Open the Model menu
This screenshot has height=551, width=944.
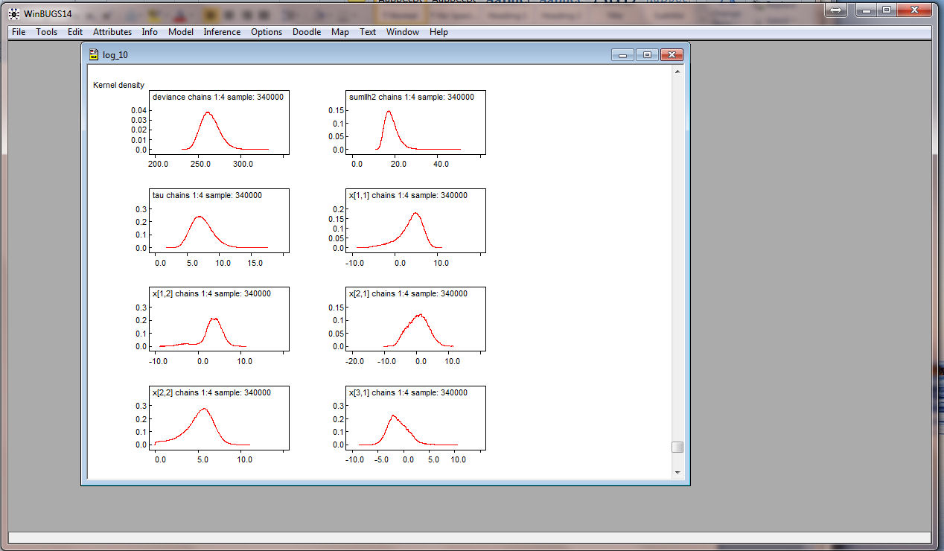pos(180,32)
